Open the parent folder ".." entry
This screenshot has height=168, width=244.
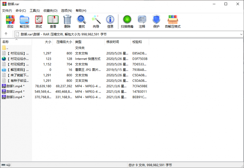pyautogui.click(x=7, y=48)
